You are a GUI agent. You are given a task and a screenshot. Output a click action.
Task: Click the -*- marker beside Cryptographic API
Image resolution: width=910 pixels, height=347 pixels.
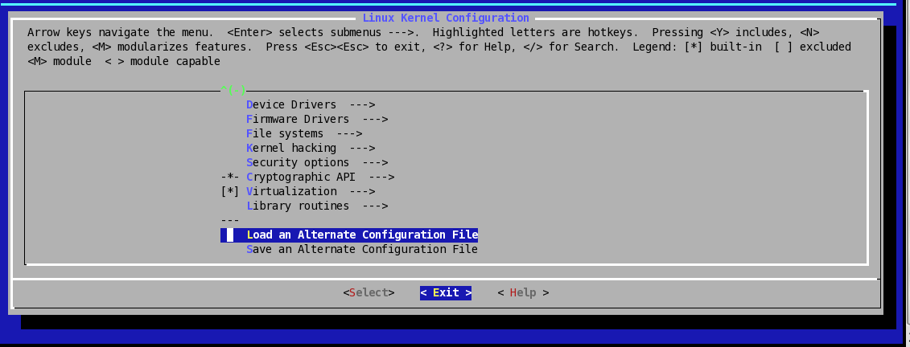pos(230,177)
